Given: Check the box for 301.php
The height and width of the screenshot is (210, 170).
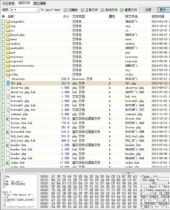Looking at the screenshot, I should pos(3,83).
